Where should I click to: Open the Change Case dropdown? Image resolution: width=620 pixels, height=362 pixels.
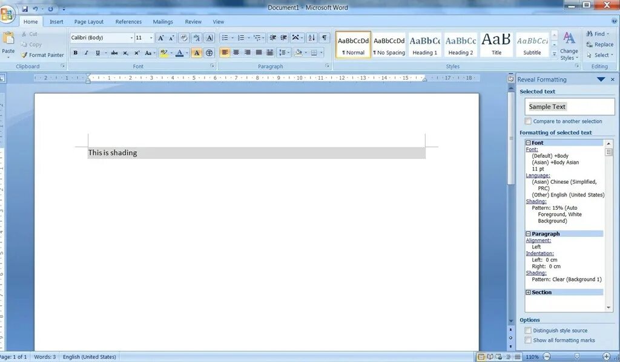(150, 53)
